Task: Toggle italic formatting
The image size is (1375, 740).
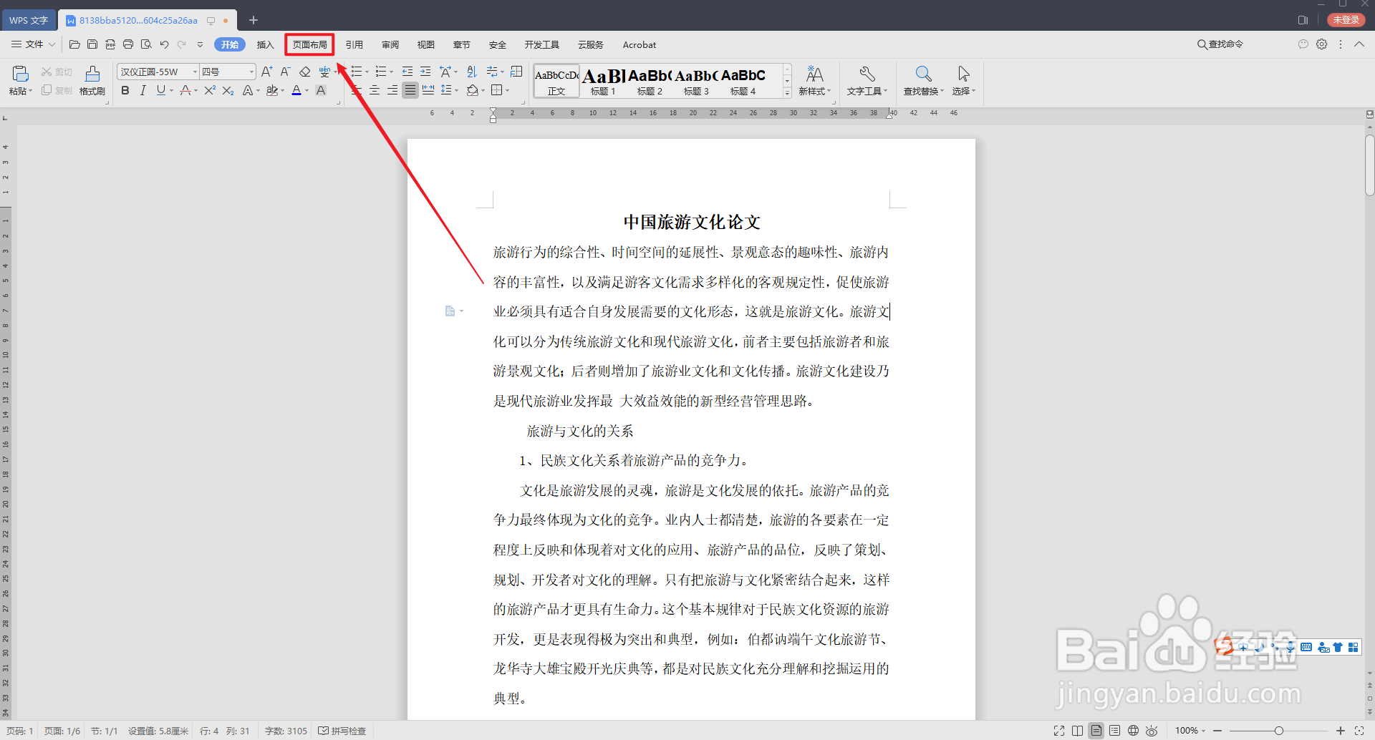Action: 143,90
